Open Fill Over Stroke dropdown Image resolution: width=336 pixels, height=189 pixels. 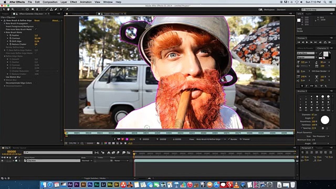tap(320, 71)
